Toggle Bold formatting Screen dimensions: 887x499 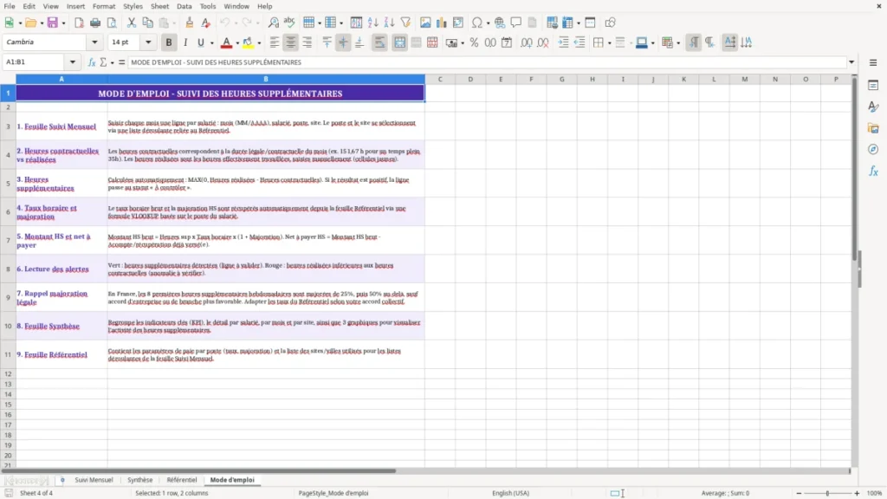point(169,42)
